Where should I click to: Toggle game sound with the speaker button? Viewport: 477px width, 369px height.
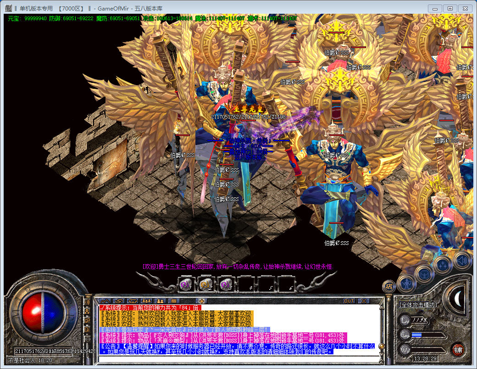462,260
